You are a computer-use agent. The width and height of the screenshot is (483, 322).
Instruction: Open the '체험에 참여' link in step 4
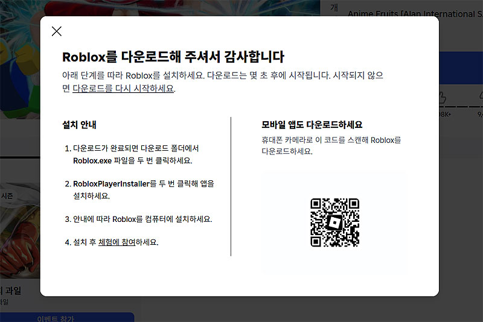(x=117, y=242)
